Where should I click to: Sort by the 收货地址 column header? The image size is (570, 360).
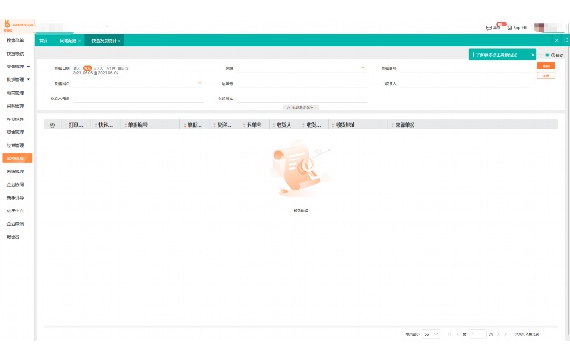[x=345, y=125]
